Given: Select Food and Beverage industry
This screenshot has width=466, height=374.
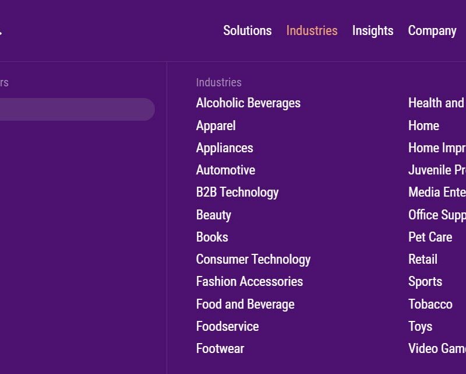Looking at the screenshot, I should coord(245,305).
